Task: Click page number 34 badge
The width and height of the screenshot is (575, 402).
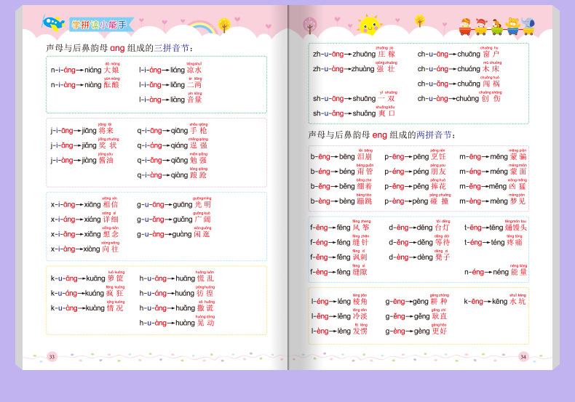Action: click(523, 357)
